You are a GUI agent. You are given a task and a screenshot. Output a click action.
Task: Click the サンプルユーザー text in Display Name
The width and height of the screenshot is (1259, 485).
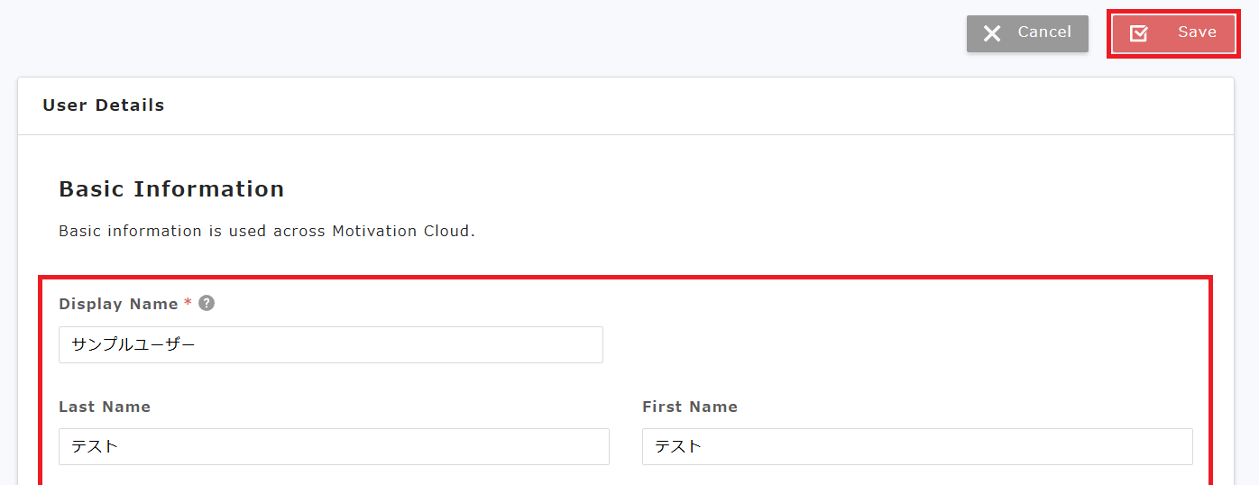pyautogui.click(x=133, y=344)
